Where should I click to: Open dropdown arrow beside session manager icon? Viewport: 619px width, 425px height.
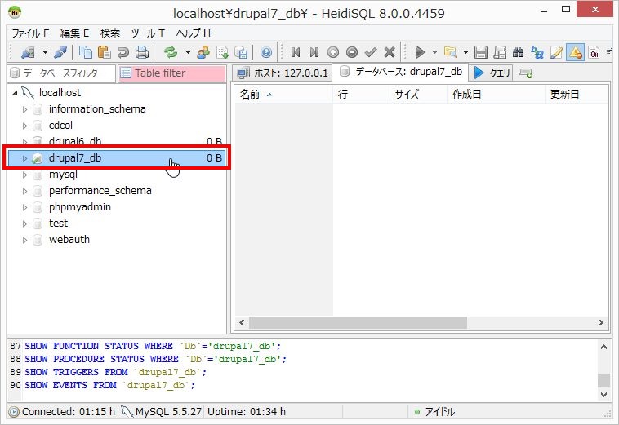click(x=46, y=52)
